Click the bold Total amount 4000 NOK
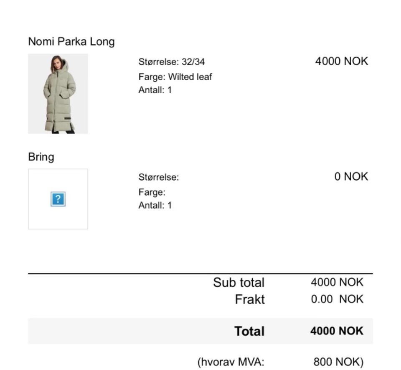This screenshot has height=370, width=401. pos(337,331)
